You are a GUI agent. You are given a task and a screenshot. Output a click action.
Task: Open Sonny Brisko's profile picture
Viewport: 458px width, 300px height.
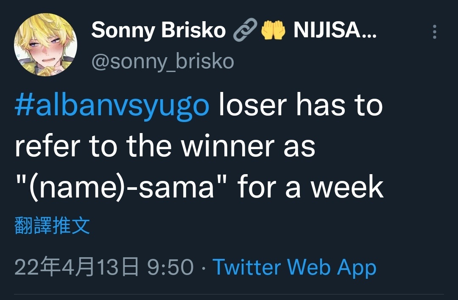pyautogui.click(x=45, y=44)
